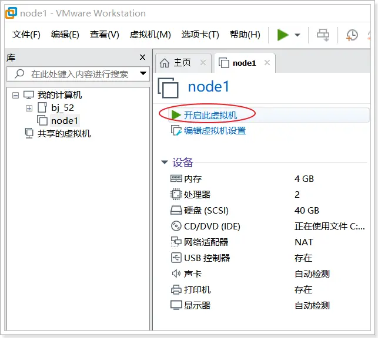Click the 共享的虚拟机 monitor icon
Image resolution: width=378 pixels, height=338 pixels.
[x=29, y=134]
